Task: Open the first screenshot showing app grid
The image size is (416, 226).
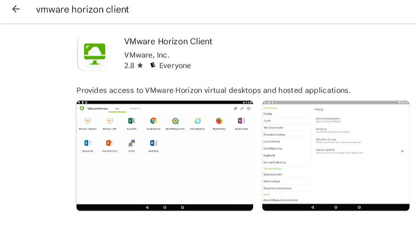Action: pos(165,156)
